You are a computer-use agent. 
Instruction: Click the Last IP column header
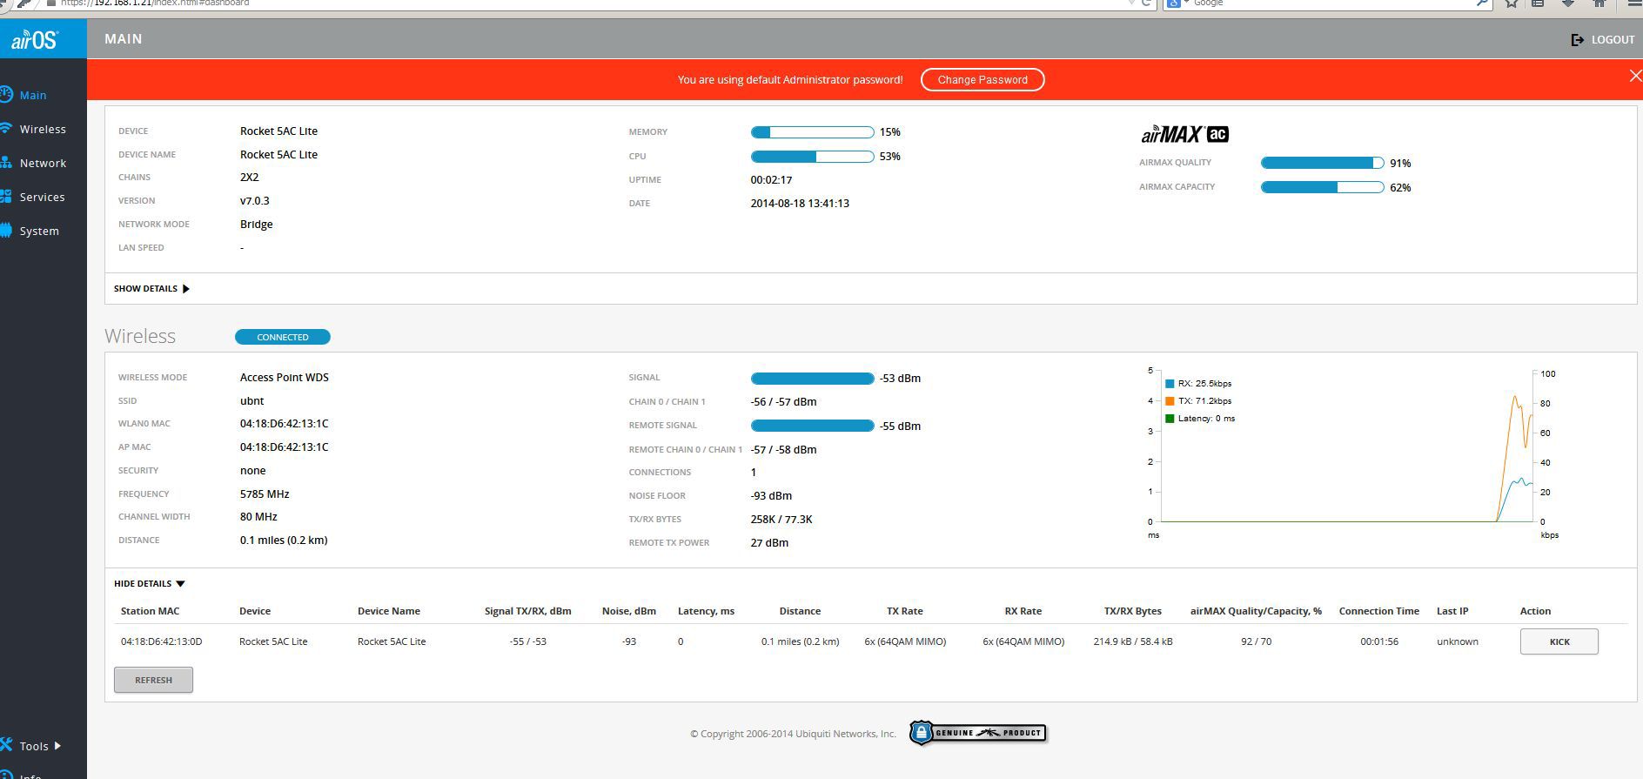click(x=1452, y=611)
